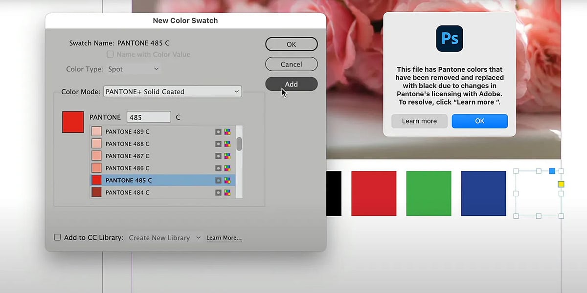Click the color mode icon for PANTONE 484 C
Image resolution: width=587 pixels, height=293 pixels.
click(228, 192)
